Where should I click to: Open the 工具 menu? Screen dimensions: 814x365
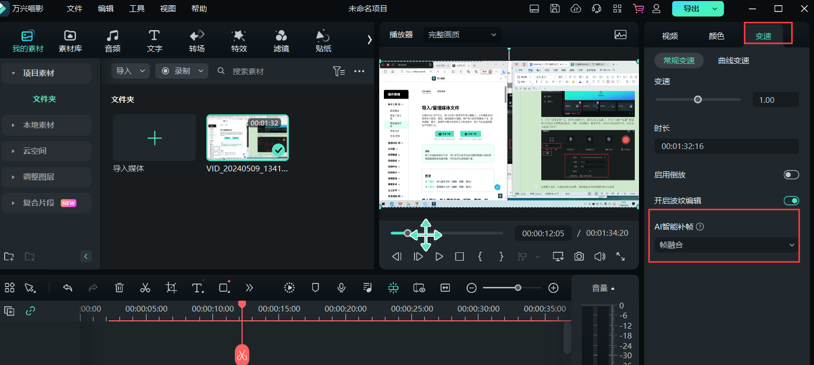137,9
